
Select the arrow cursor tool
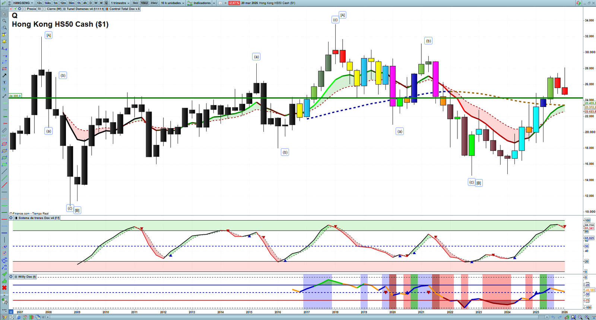pos(4,14)
